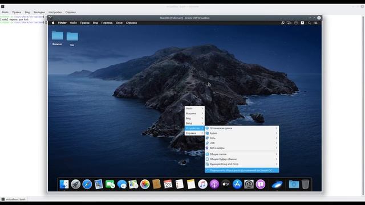Open Переход in macOS menu bar
This screenshot has width=365, height=205.
pyautogui.click(x=107, y=23)
